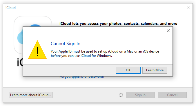196x106 pixels.
Task: Click the iCloud lets you access headline
Action: [118, 24]
